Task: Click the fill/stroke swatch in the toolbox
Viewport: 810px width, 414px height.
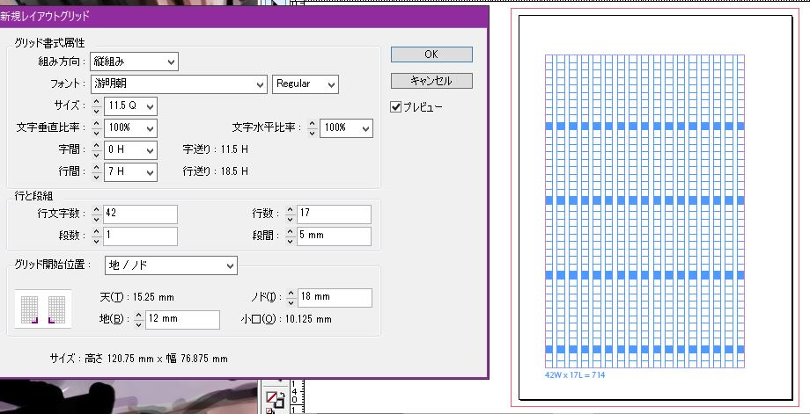Action: point(276,399)
